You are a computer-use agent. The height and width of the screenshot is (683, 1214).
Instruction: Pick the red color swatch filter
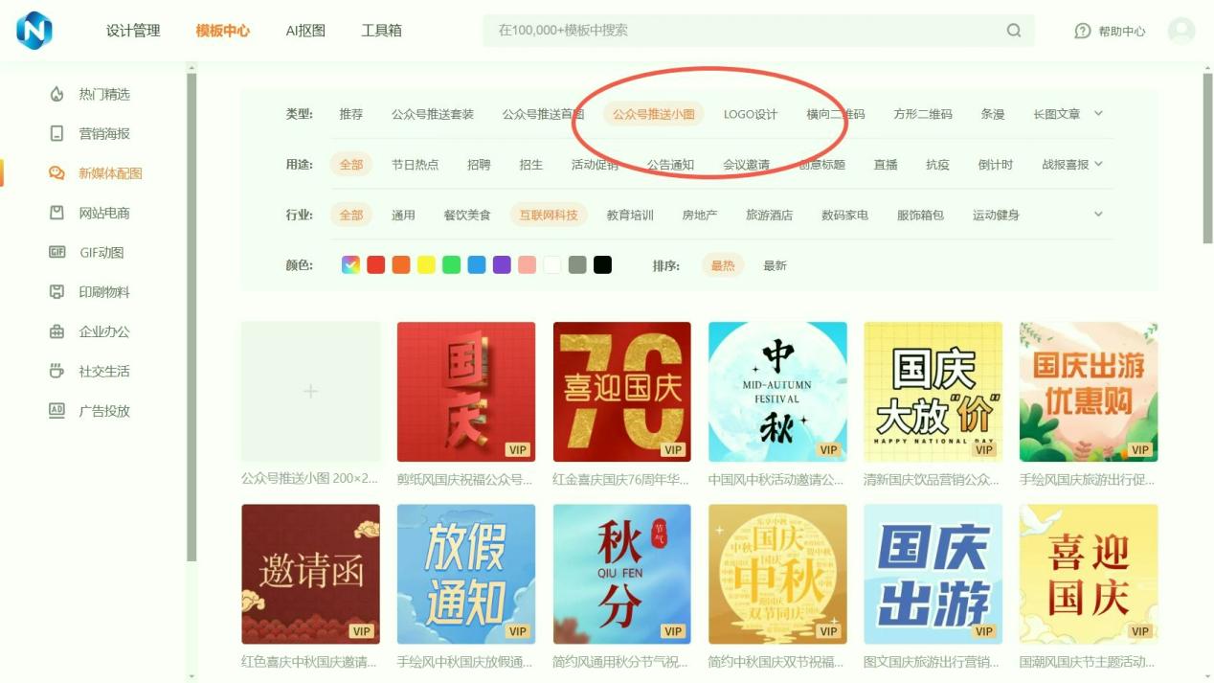click(376, 265)
